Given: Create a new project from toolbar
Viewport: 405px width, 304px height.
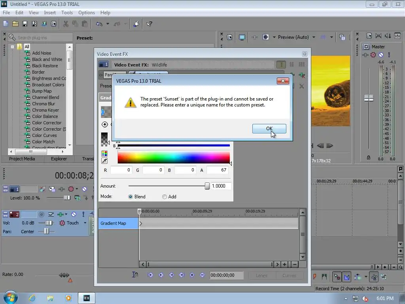Looking at the screenshot, I should (x=6, y=24).
